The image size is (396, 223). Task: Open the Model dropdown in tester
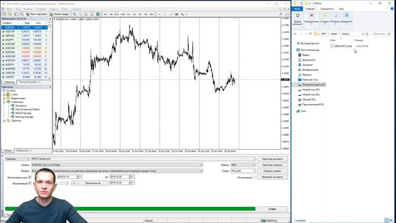click(x=117, y=171)
